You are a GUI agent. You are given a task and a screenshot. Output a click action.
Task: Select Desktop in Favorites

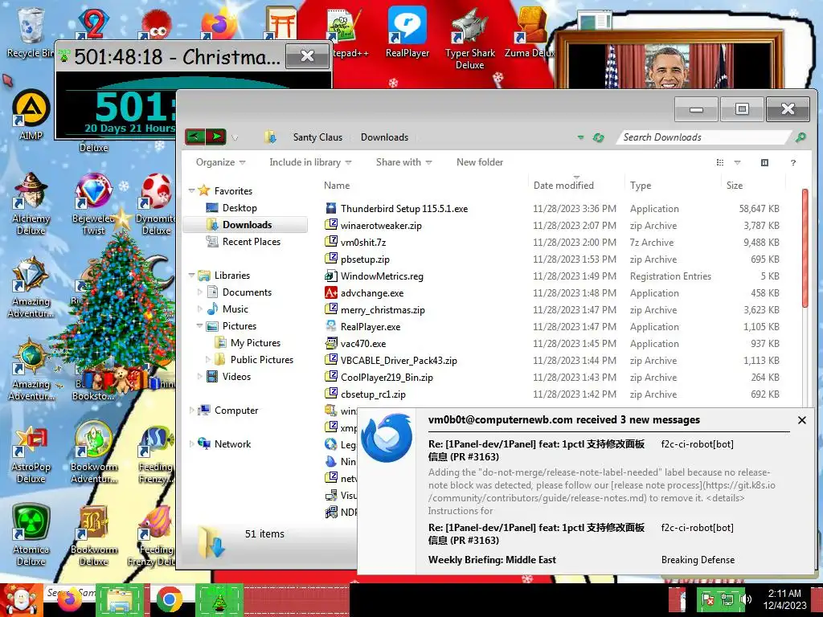tap(240, 208)
